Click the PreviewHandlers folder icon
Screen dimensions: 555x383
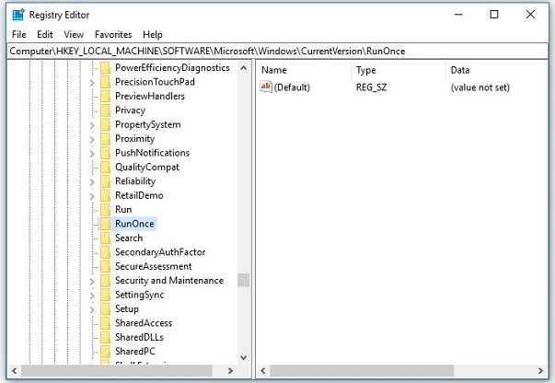coord(105,96)
